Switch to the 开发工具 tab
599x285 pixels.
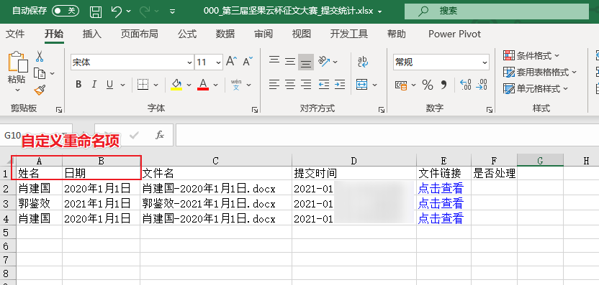pos(348,34)
